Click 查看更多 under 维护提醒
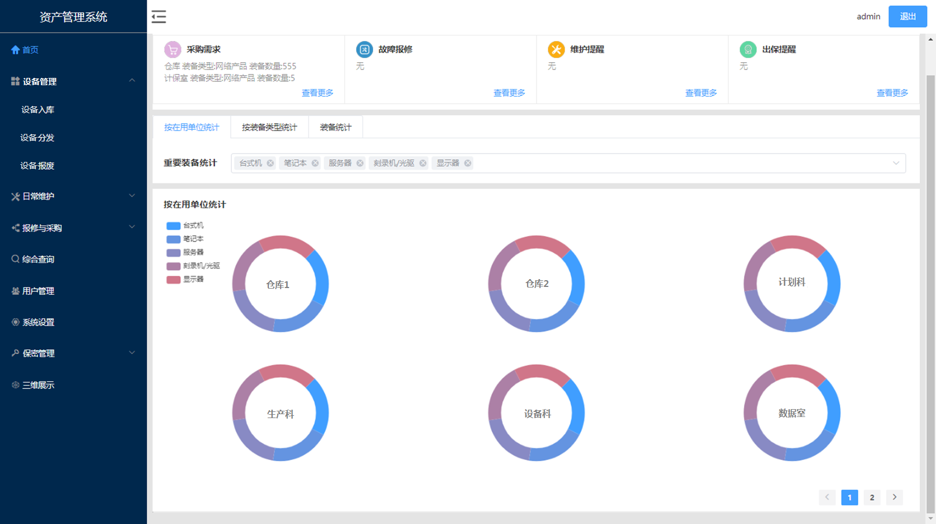 pos(701,93)
